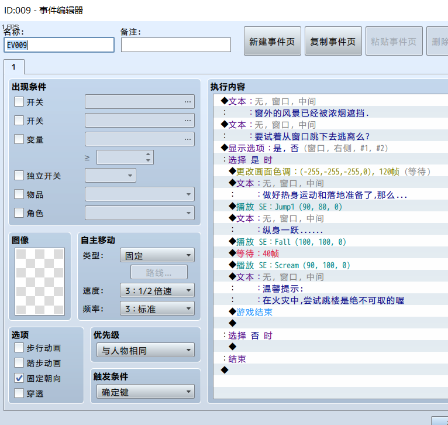
Task: Select the empty slot below 游戏结束
Action: [330, 324]
